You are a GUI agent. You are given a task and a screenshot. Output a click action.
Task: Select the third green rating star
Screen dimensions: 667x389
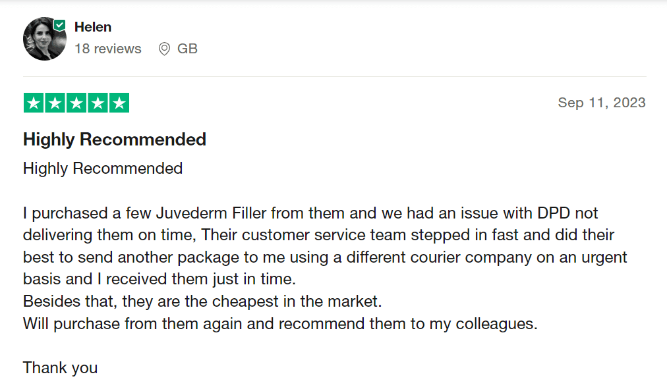[x=76, y=103]
